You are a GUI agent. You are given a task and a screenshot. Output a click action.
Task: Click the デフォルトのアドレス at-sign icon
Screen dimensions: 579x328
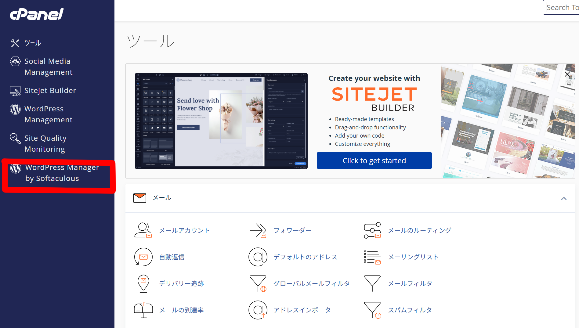click(258, 257)
